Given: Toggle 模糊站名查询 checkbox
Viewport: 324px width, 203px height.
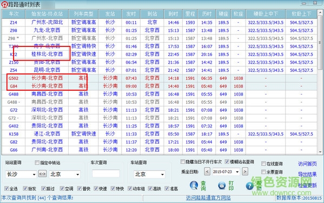Looking at the screenshot, I should (x=227, y=161).
